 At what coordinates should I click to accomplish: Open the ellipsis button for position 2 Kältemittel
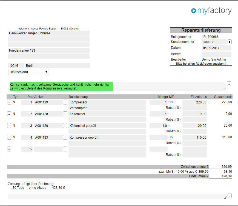[x=9, y=114]
